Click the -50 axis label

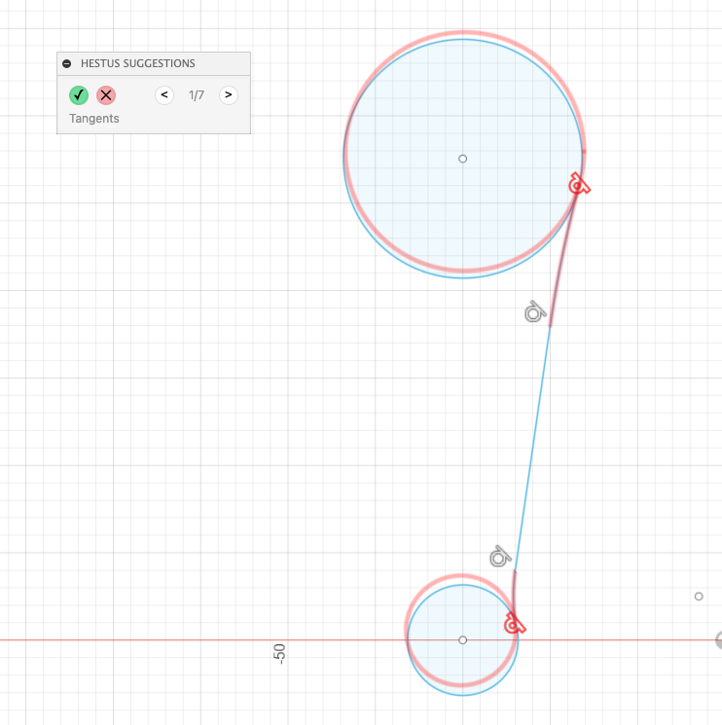coord(280,653)
